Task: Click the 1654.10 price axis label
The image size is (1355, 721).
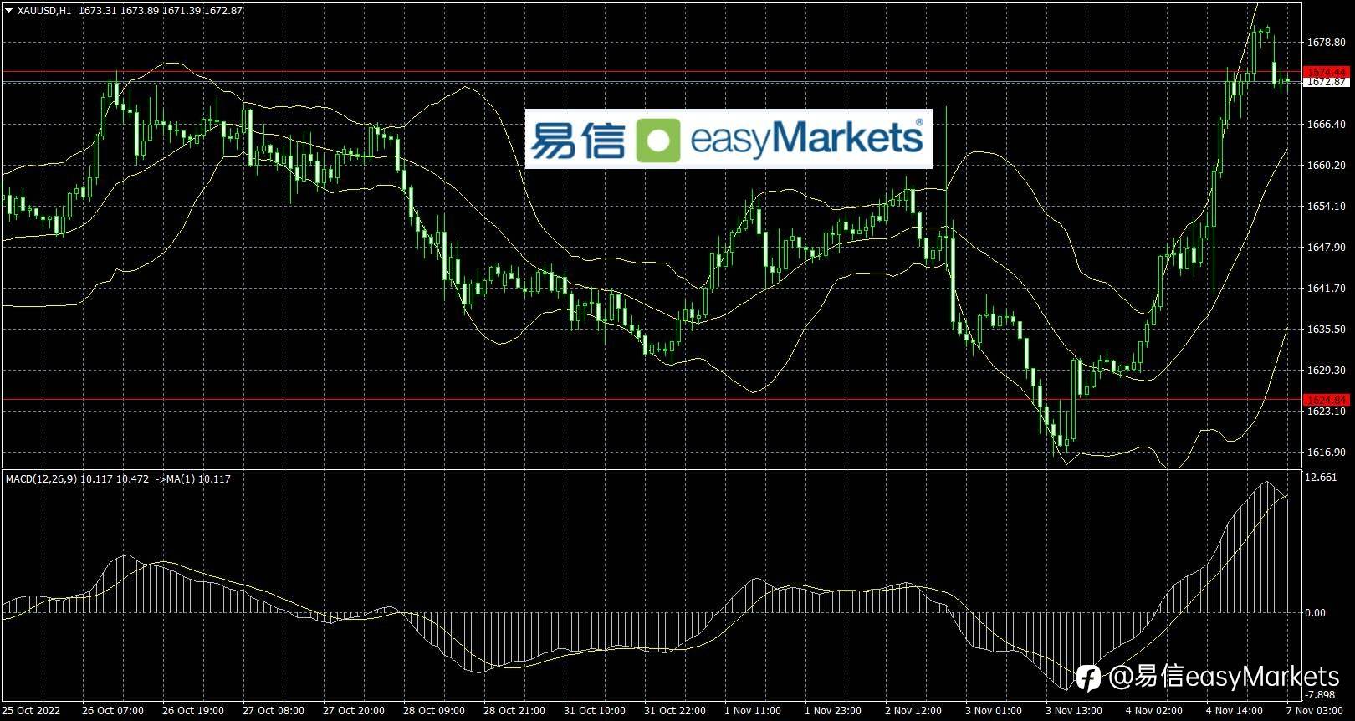Action: pos(1326,207)
